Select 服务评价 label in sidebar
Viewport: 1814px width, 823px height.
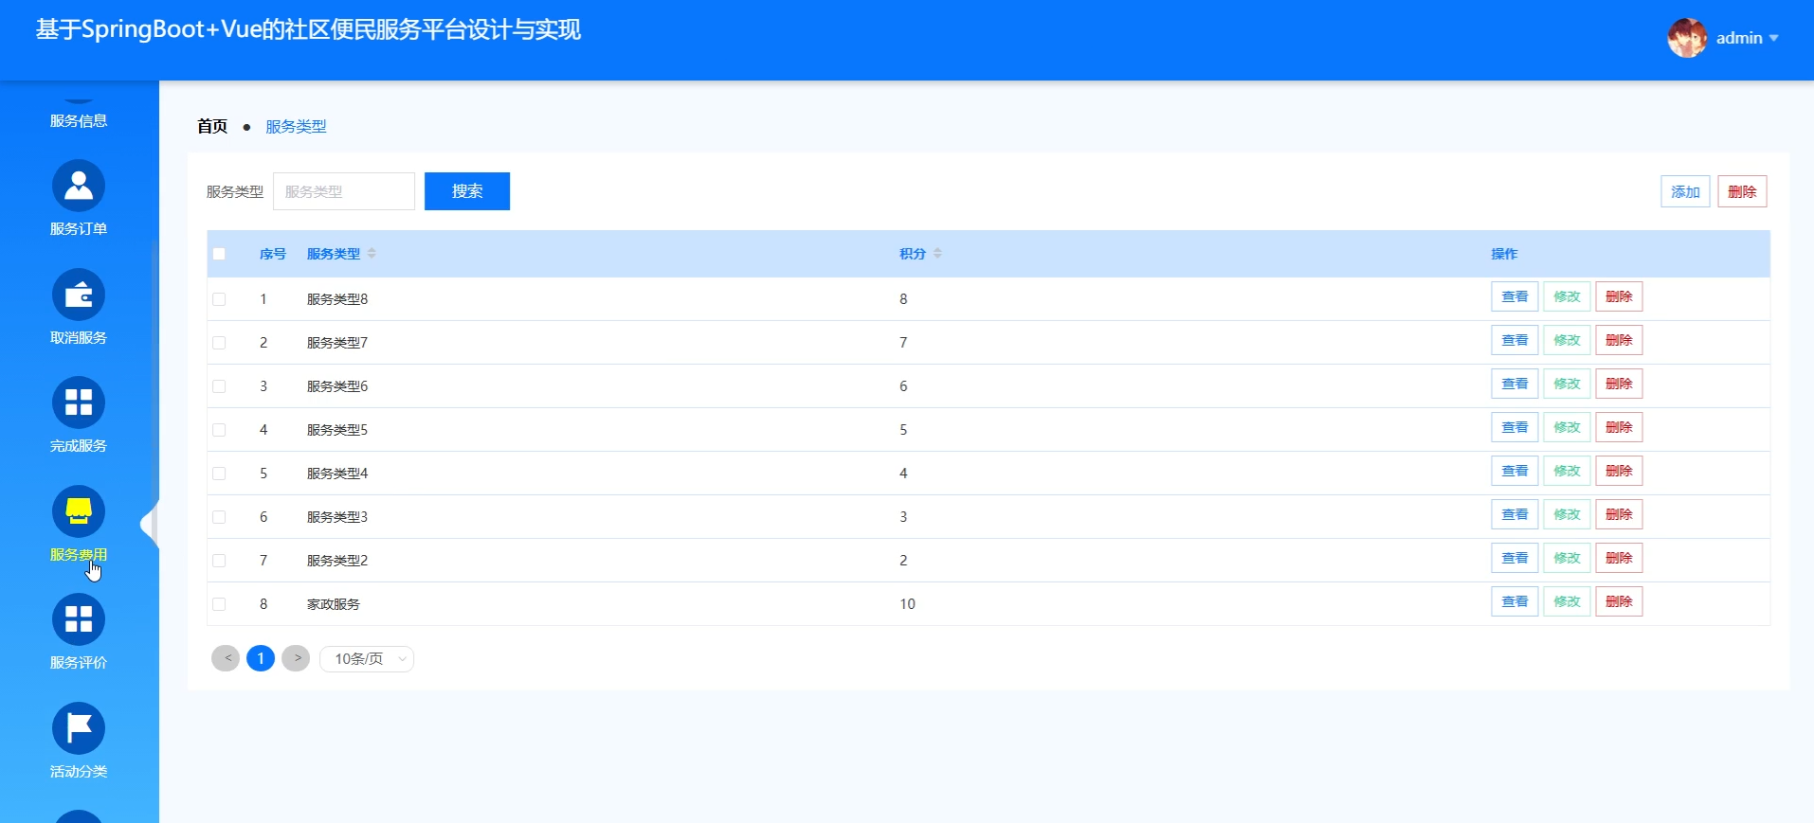79,663
